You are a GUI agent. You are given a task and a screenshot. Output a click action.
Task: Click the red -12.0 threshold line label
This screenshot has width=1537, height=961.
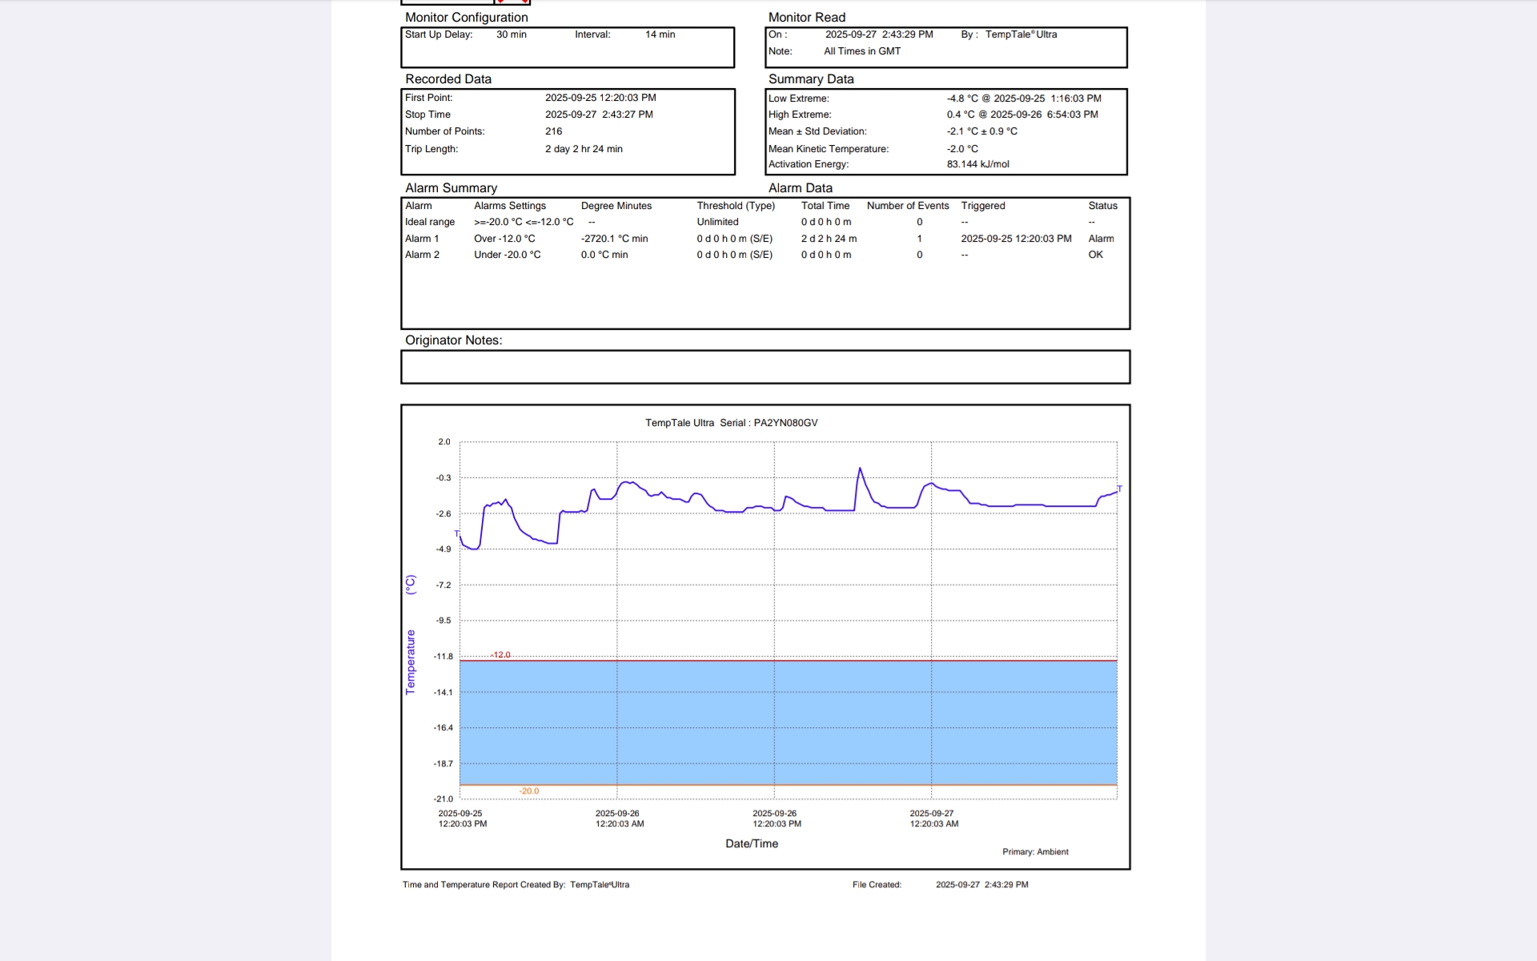(x=501, y=655)
